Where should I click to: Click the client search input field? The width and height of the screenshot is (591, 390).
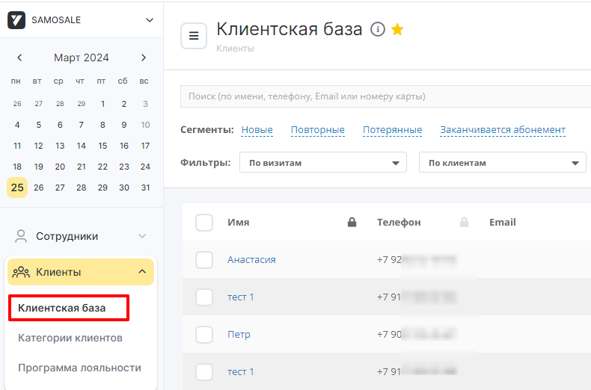coord(385,96)
